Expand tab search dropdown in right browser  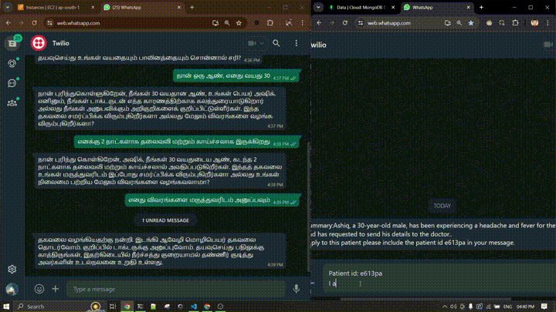(318, 7)
